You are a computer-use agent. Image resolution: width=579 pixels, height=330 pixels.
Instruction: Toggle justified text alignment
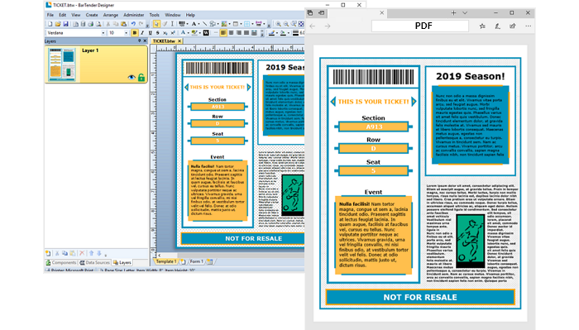point(246,33)
